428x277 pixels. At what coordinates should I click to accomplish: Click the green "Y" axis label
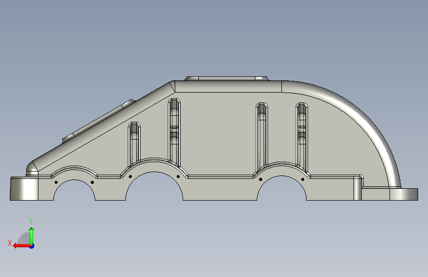coord(31,221)
